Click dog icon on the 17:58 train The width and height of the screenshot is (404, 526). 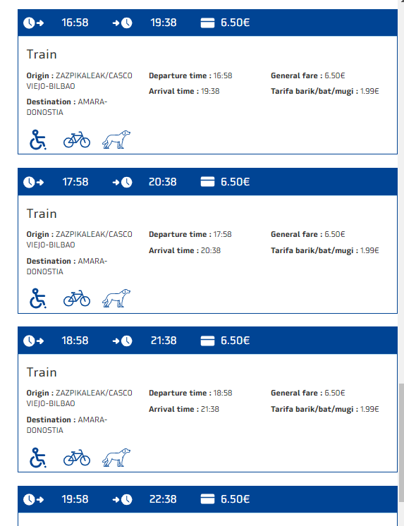[x=116, y=298]
